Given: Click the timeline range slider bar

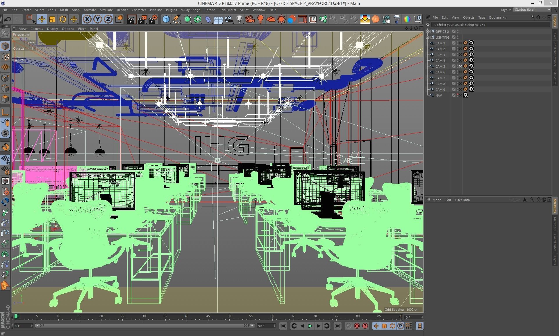Looking at the screenshot, I should pos(145,326).
